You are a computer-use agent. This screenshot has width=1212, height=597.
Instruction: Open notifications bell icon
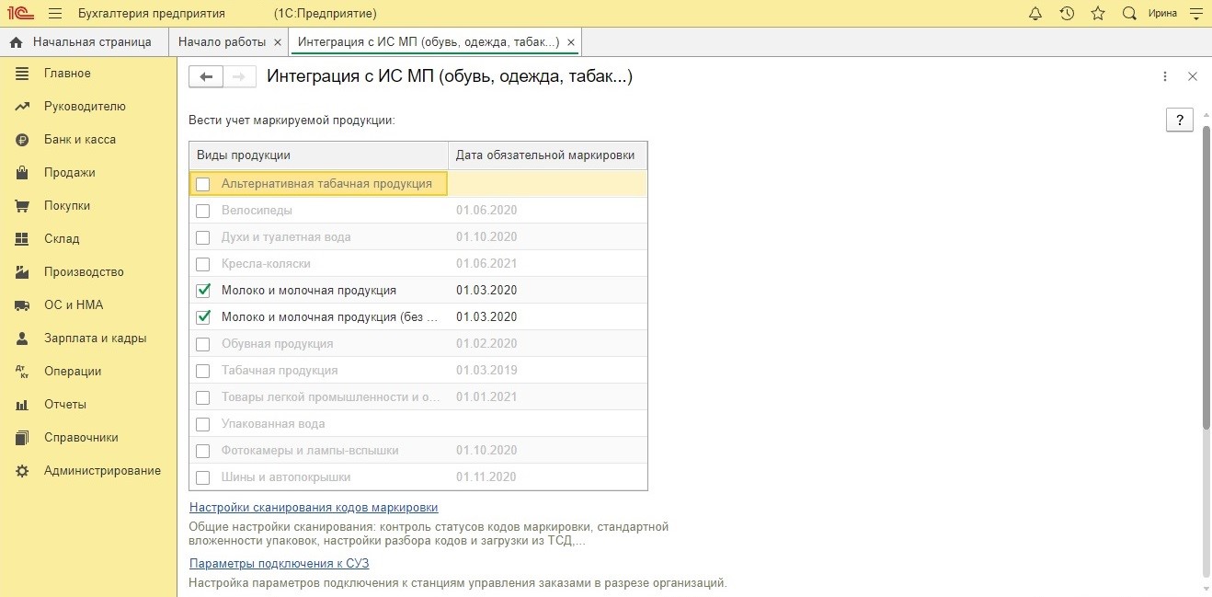pyautogui.click(x=1035, y=14)
